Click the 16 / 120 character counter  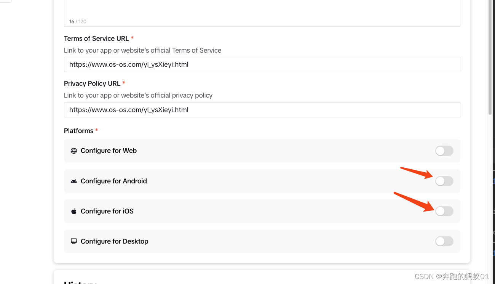pyautogui.click(x=78, y=22)
